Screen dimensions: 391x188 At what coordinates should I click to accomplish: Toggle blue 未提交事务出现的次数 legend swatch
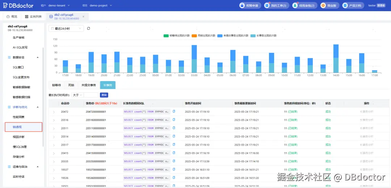[220, 35]
